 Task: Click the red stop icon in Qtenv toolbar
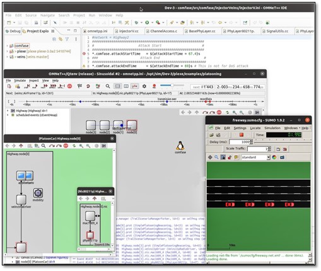(x=69, y=86)
